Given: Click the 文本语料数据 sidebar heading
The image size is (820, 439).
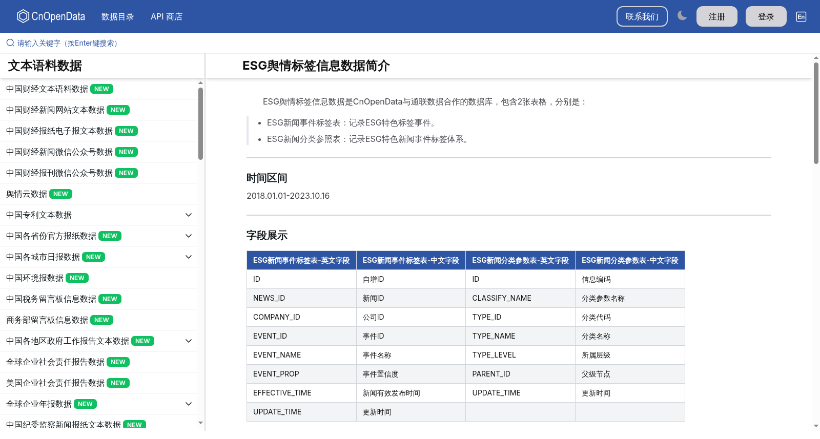Looking at the screenshot, I should pos(45,66).
